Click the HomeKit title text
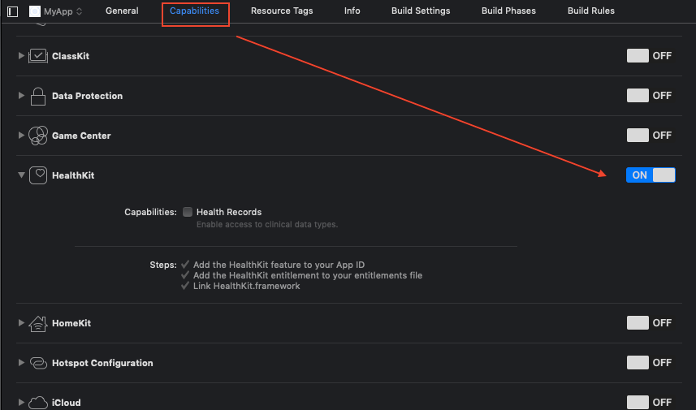The image size is (696, 410). click(71, 323)
